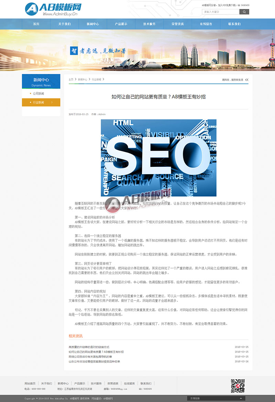Open 产品展示 in the navigation bar

point(121,24)
